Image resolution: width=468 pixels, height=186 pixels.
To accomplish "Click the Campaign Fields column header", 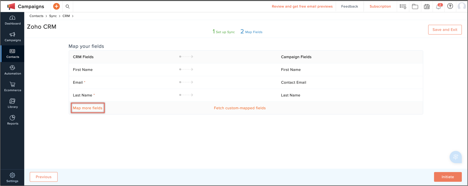I will (296, 57).
